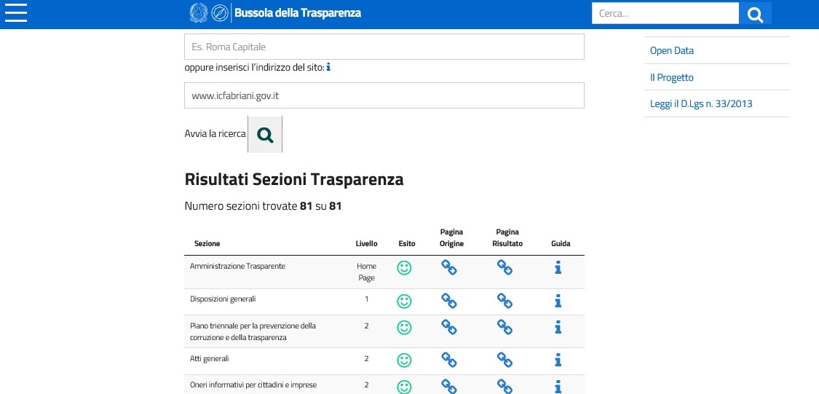Click the Risultati Sezioni Trasparenza heading
819x394 pixels.
tap(294, 179)
